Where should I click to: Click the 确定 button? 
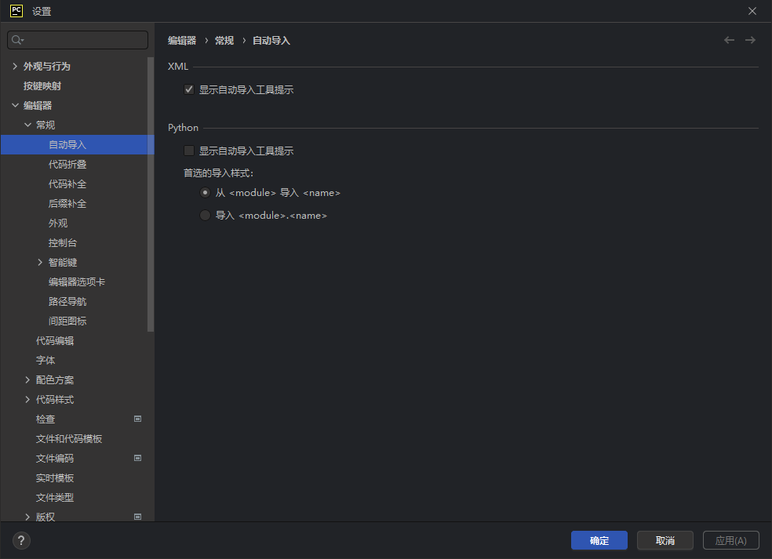pos(599,540)
